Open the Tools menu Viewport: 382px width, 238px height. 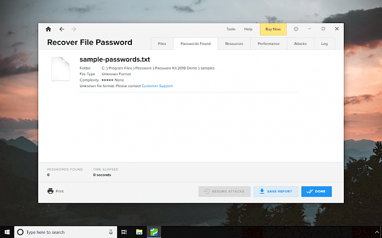pos(231,29)
